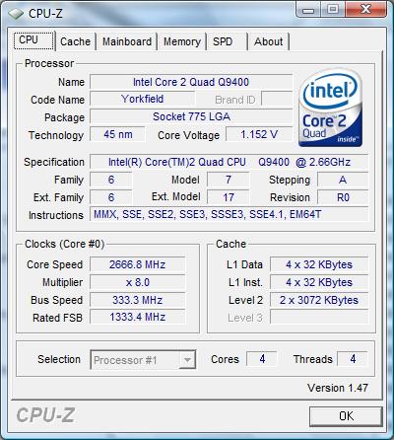The height and width of the screenshot is (440, 394).
Task: Click the Specification field with Q9400 @ 2.66GHz
Action: click(x=229, y=162)
